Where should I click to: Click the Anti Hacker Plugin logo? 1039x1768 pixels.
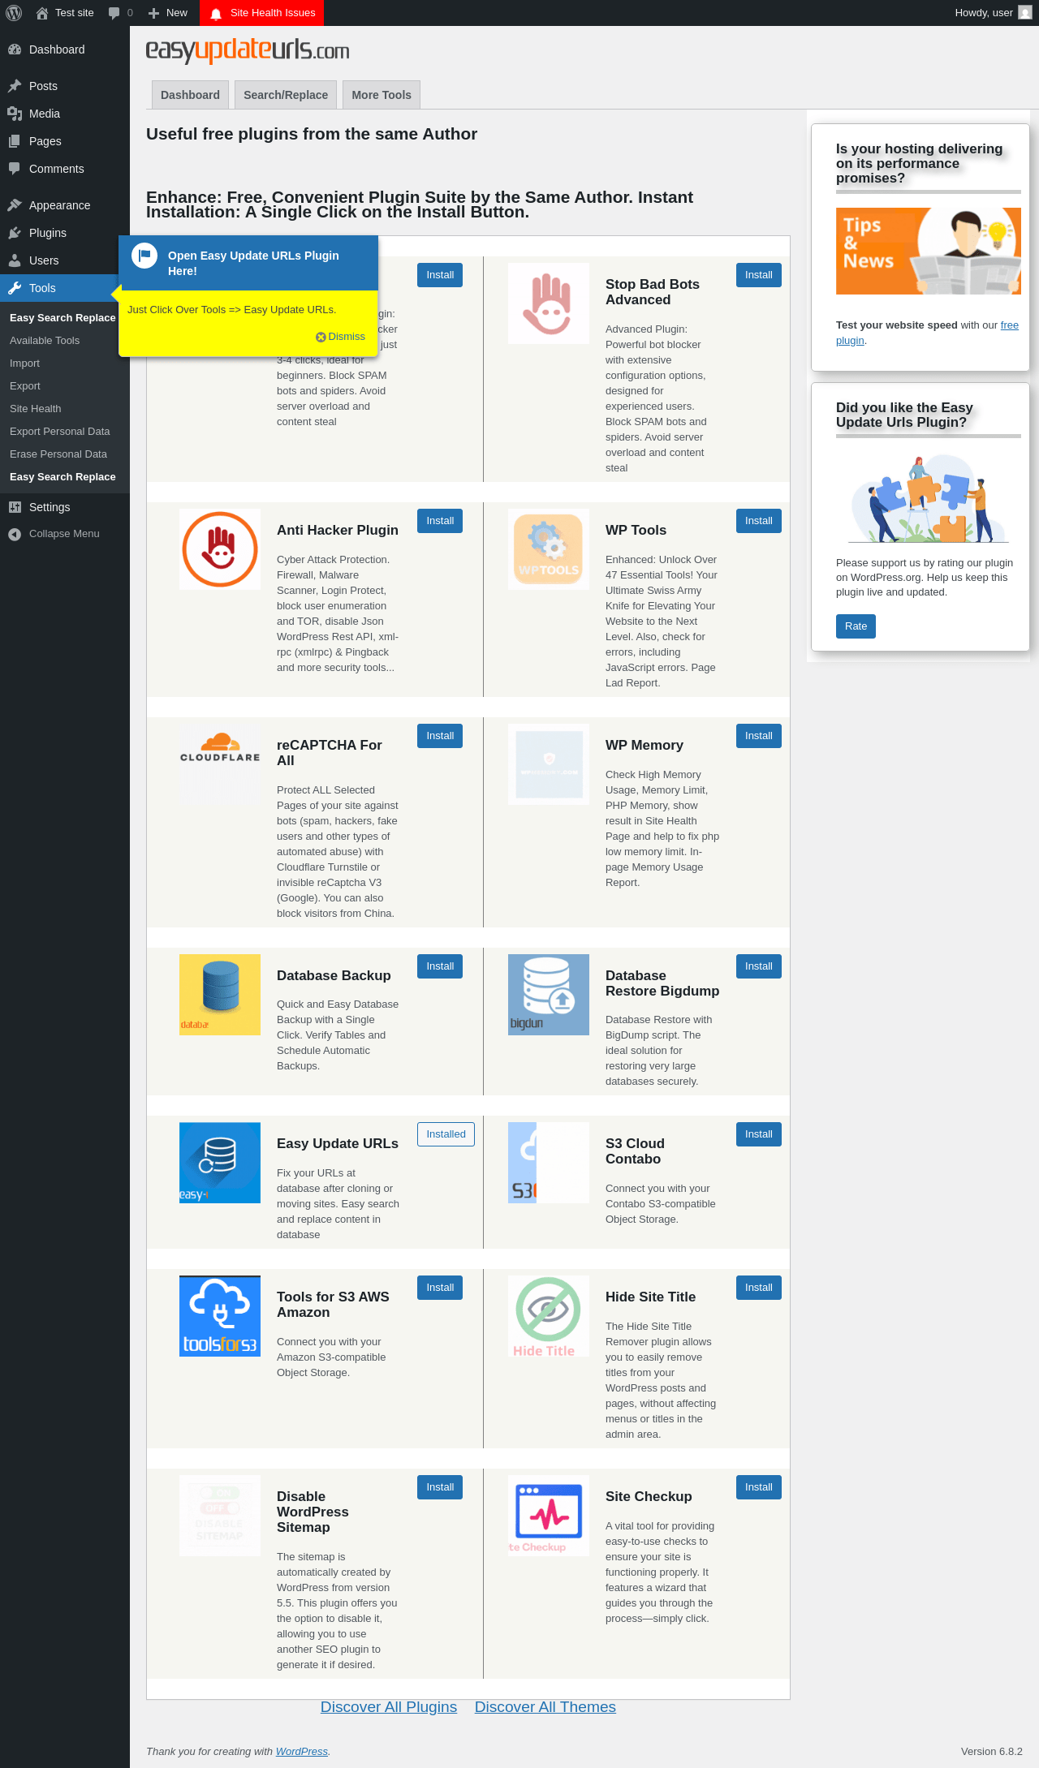(220, 549)
